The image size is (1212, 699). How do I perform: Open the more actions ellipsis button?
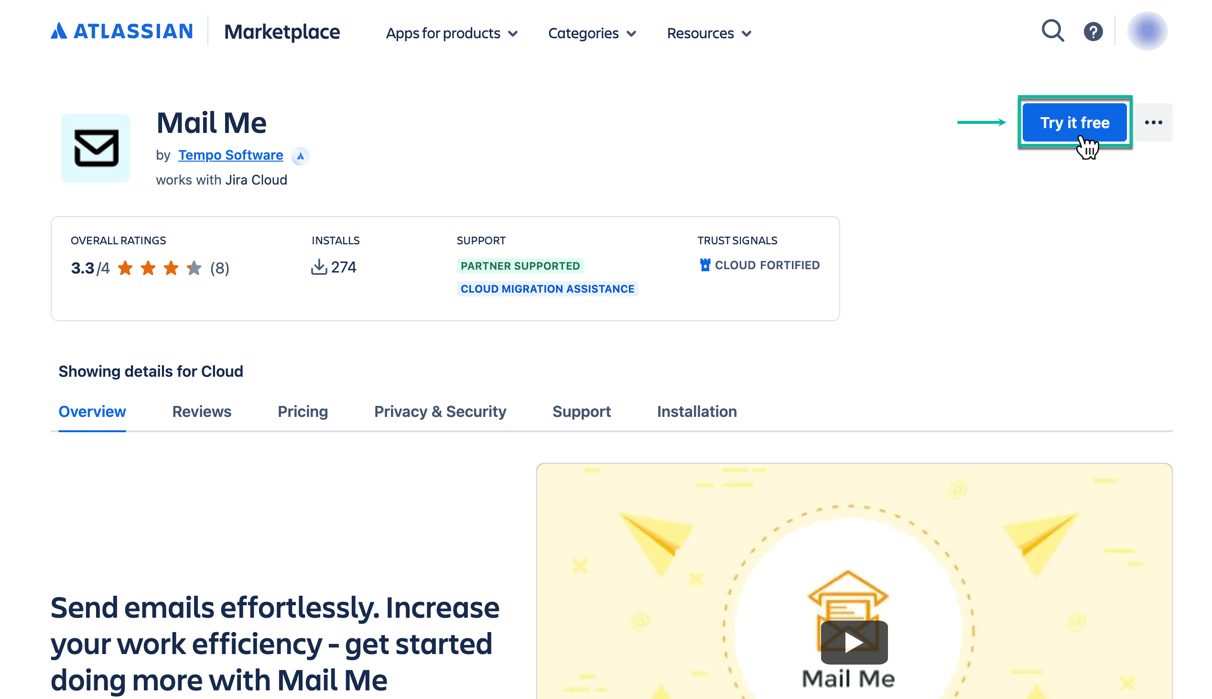(x=1153, y=123)
